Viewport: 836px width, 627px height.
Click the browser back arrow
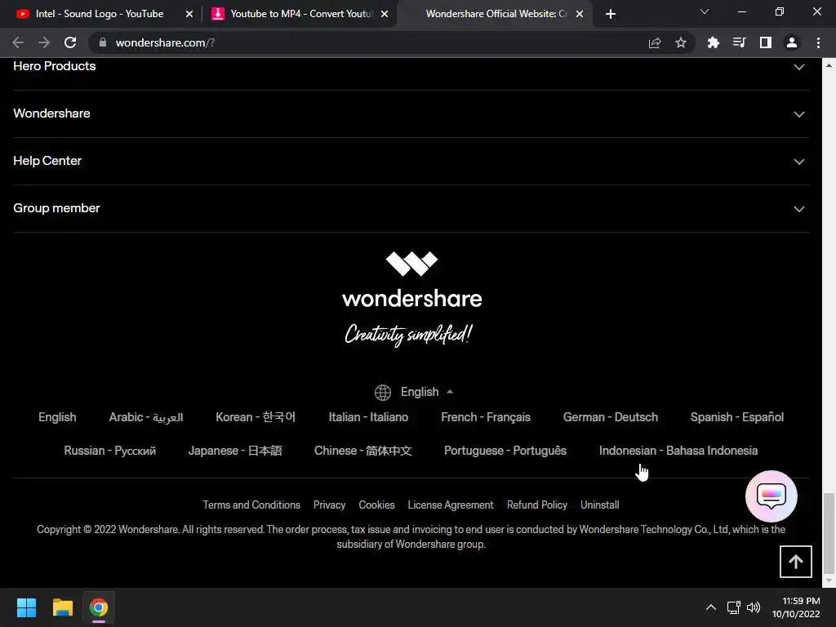point(18,42)
